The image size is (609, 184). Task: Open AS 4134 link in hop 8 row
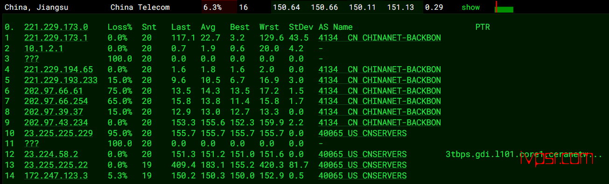379,112
